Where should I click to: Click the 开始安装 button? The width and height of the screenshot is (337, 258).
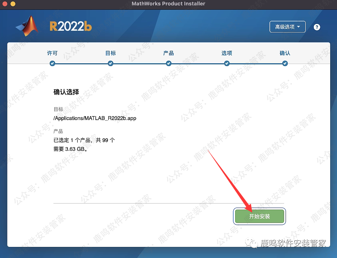coord(259,216)
